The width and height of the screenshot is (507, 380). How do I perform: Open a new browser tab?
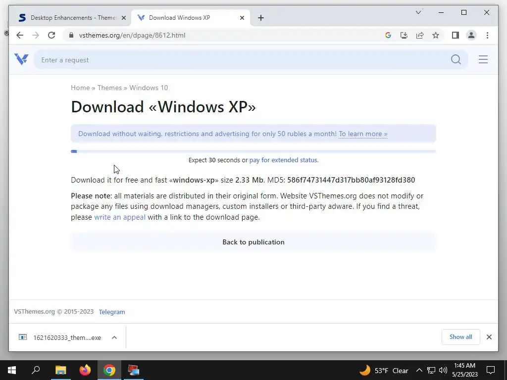261,18
